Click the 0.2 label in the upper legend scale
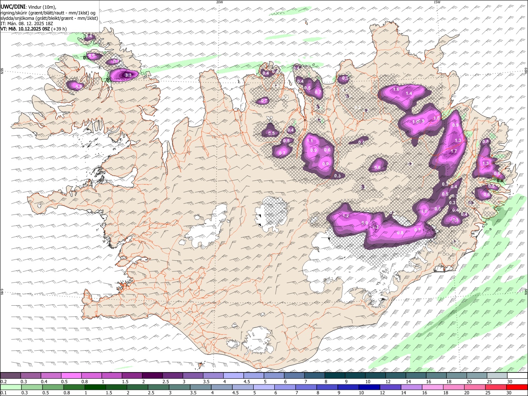Viewport: 528px width, 396px height. [x=3, y=382]
